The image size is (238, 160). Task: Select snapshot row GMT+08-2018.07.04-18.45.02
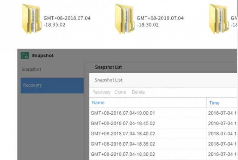[x=123, y=123]
